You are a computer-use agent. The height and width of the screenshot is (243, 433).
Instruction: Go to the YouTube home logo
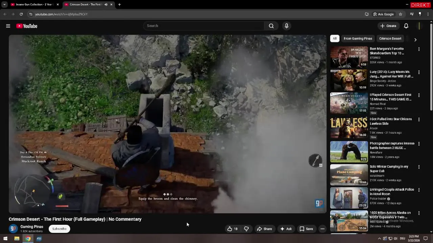pyautogui.click(x=27, y=26)
